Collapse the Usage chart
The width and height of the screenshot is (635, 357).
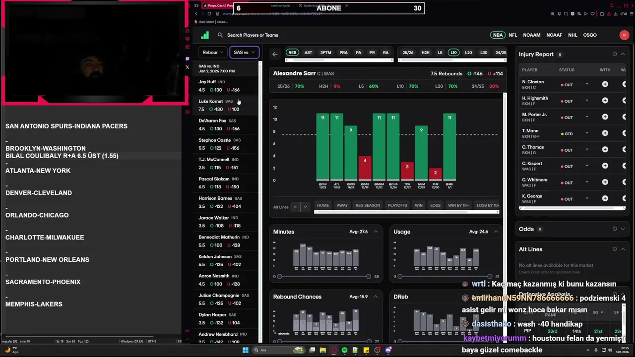[x=496, y=232]
